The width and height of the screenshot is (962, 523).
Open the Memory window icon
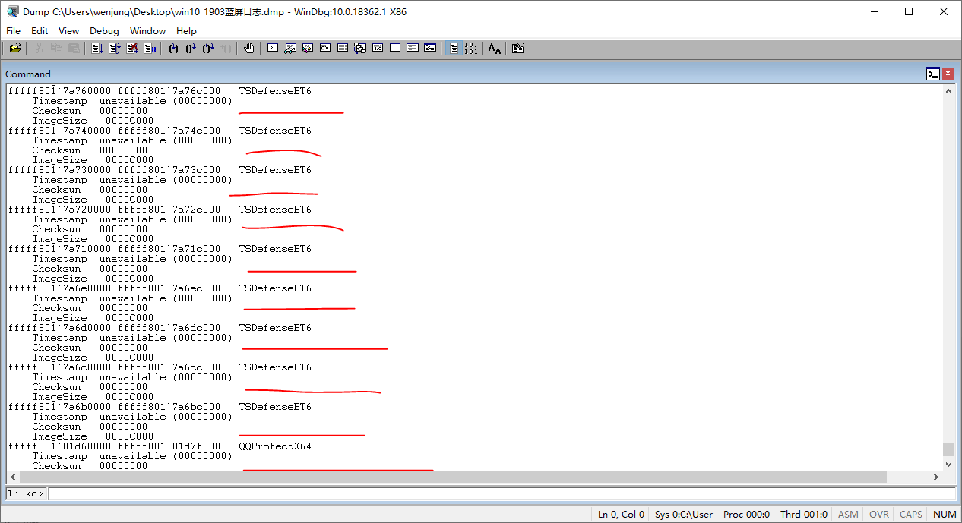tap(341, 48)
